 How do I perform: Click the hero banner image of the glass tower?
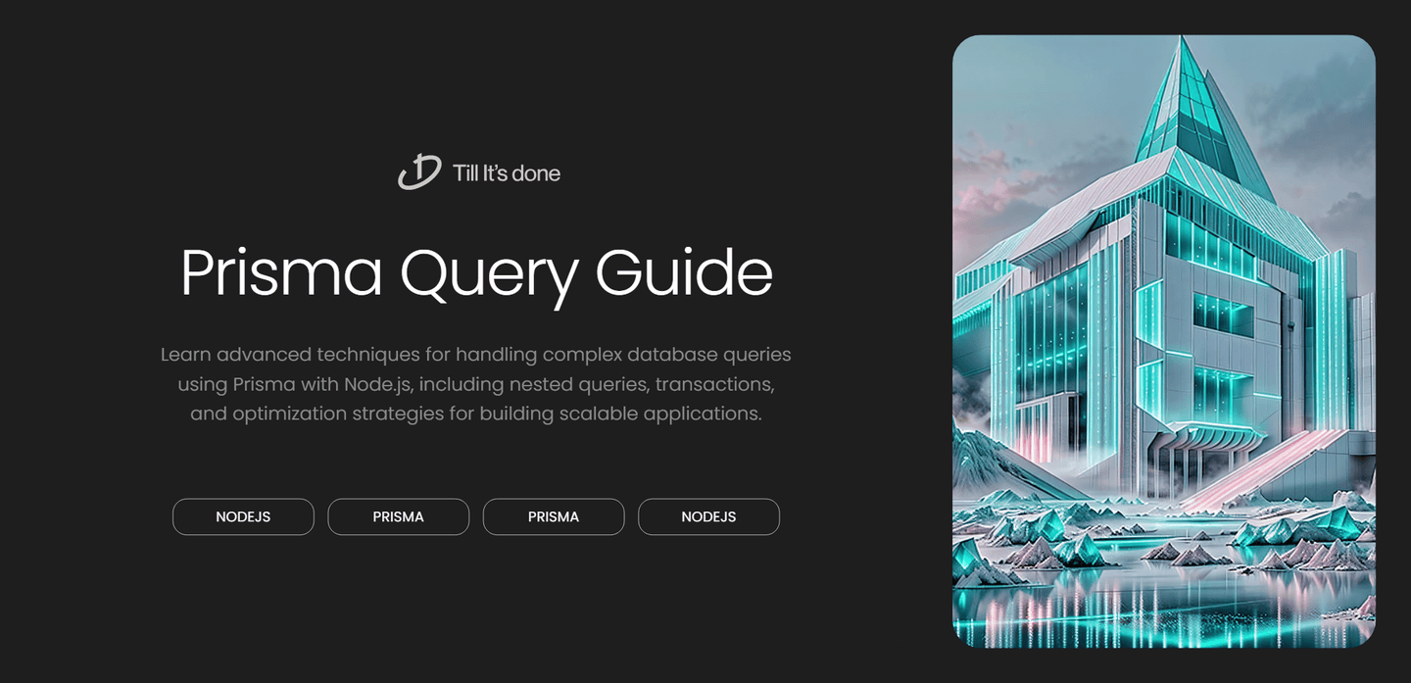1163,341
